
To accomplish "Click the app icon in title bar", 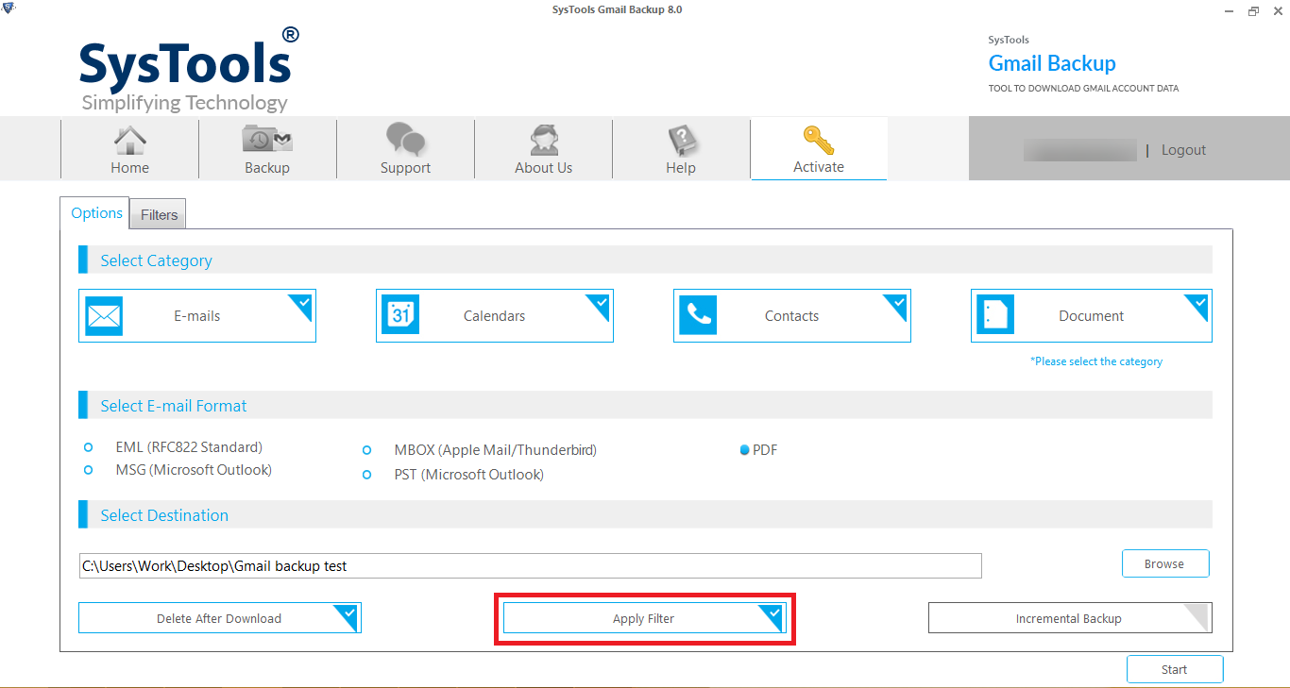I will (8, 9).
